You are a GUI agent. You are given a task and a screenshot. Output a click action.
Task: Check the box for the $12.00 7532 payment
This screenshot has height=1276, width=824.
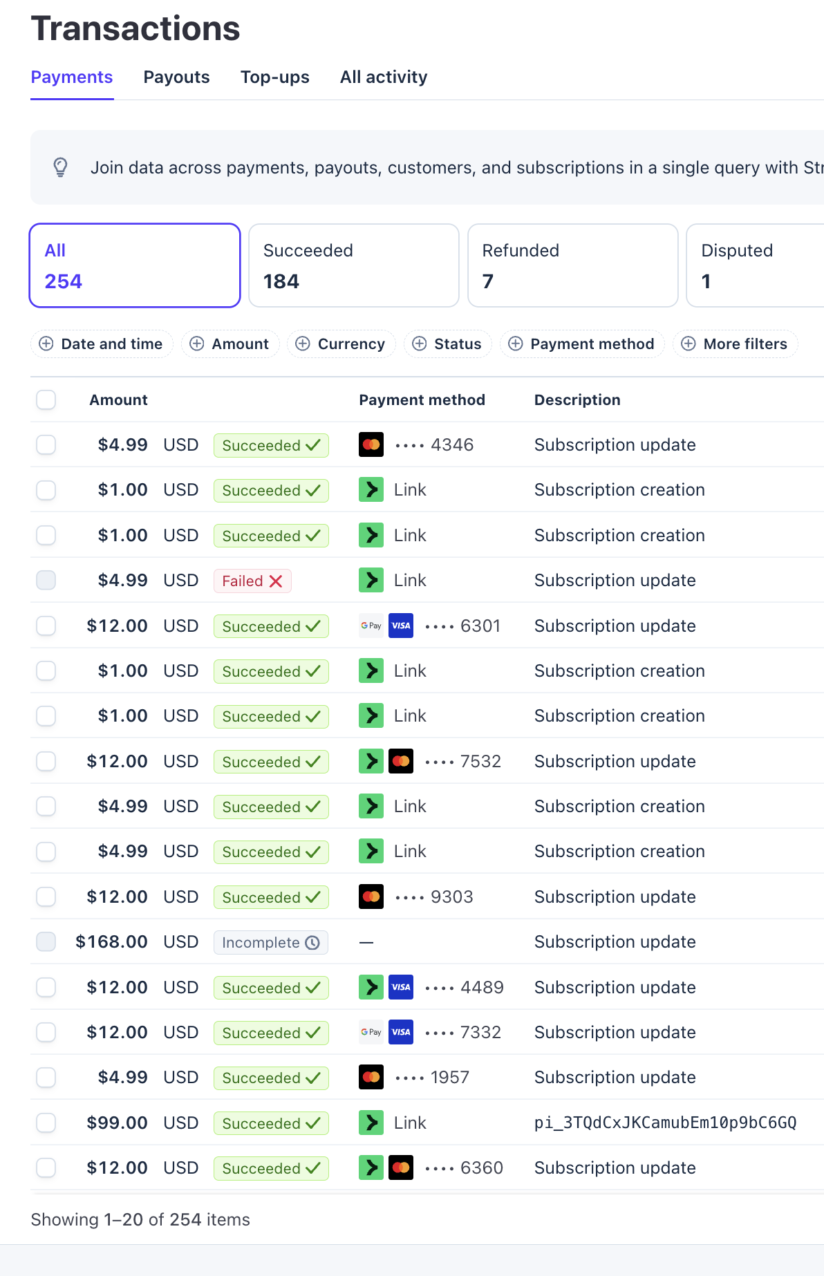click(x=46, y=761)
